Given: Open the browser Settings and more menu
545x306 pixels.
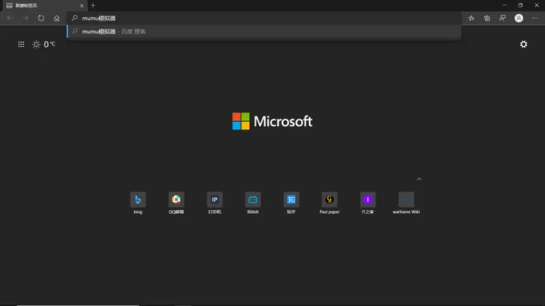Looking at the screenshot, I should [535, 18].
